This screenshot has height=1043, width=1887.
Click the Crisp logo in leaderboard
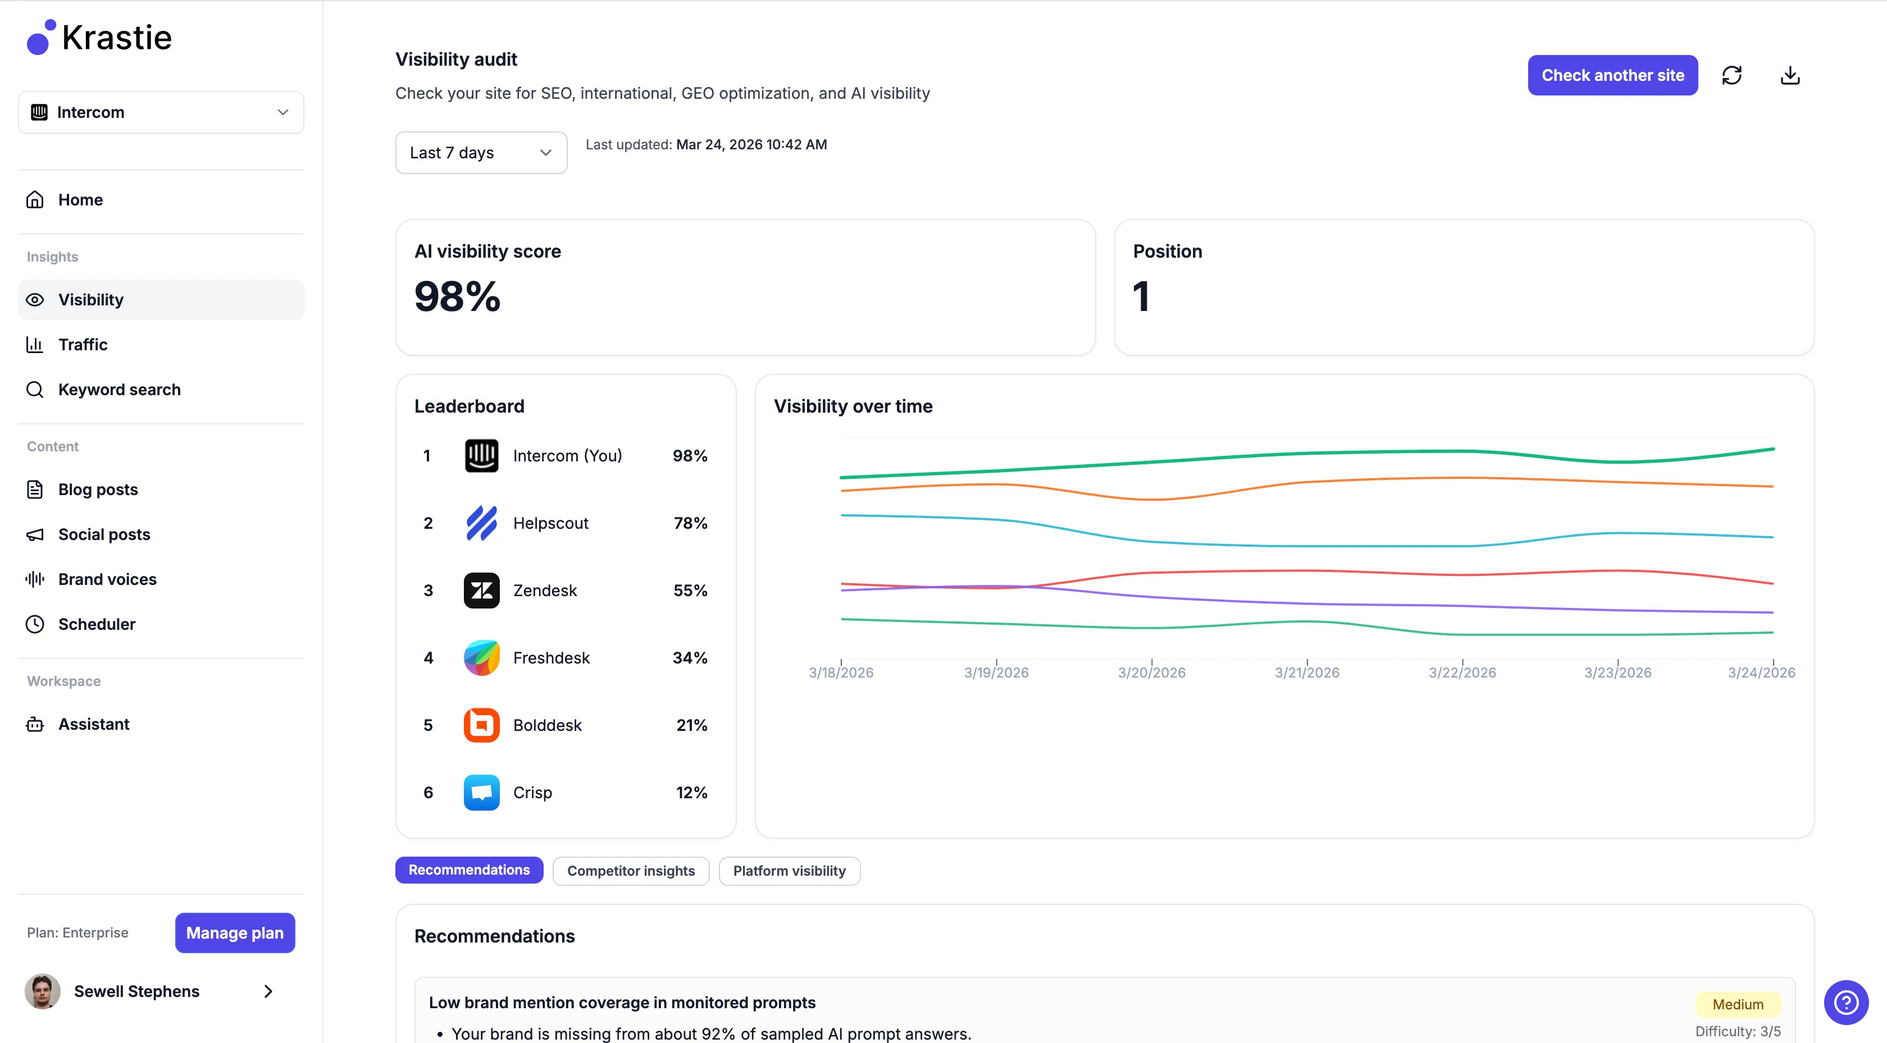[481, 793]
